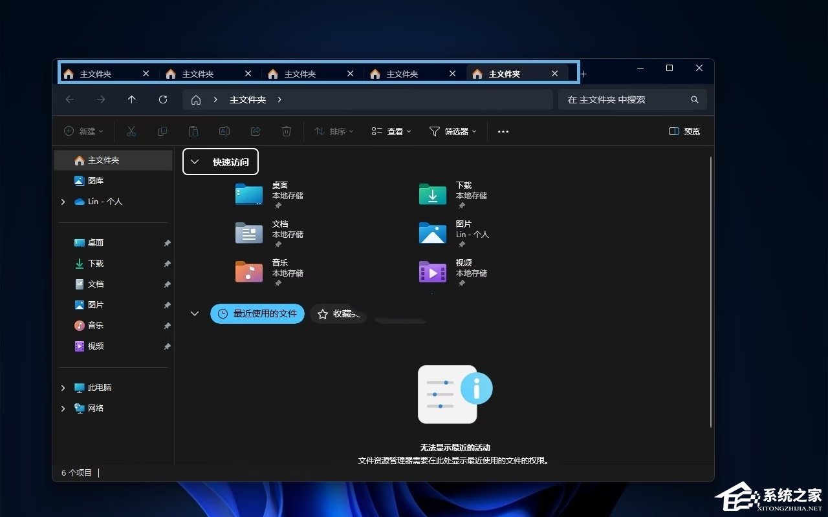Click the Copy icon
This screenshot has width=828, height=517.
162,131
